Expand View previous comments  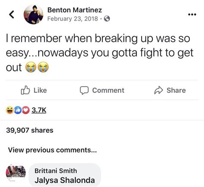tap(53, 150)
